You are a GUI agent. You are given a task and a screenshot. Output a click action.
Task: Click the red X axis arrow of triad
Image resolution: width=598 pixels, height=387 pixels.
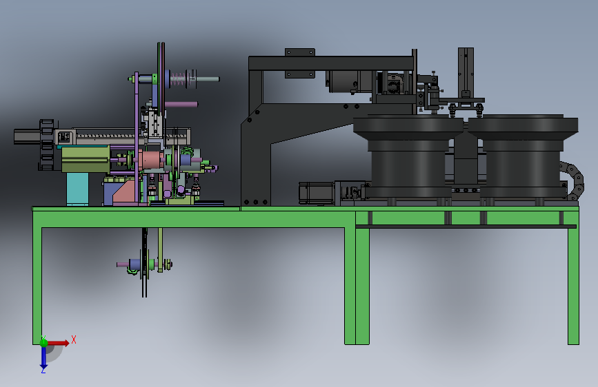pos(59,343)
